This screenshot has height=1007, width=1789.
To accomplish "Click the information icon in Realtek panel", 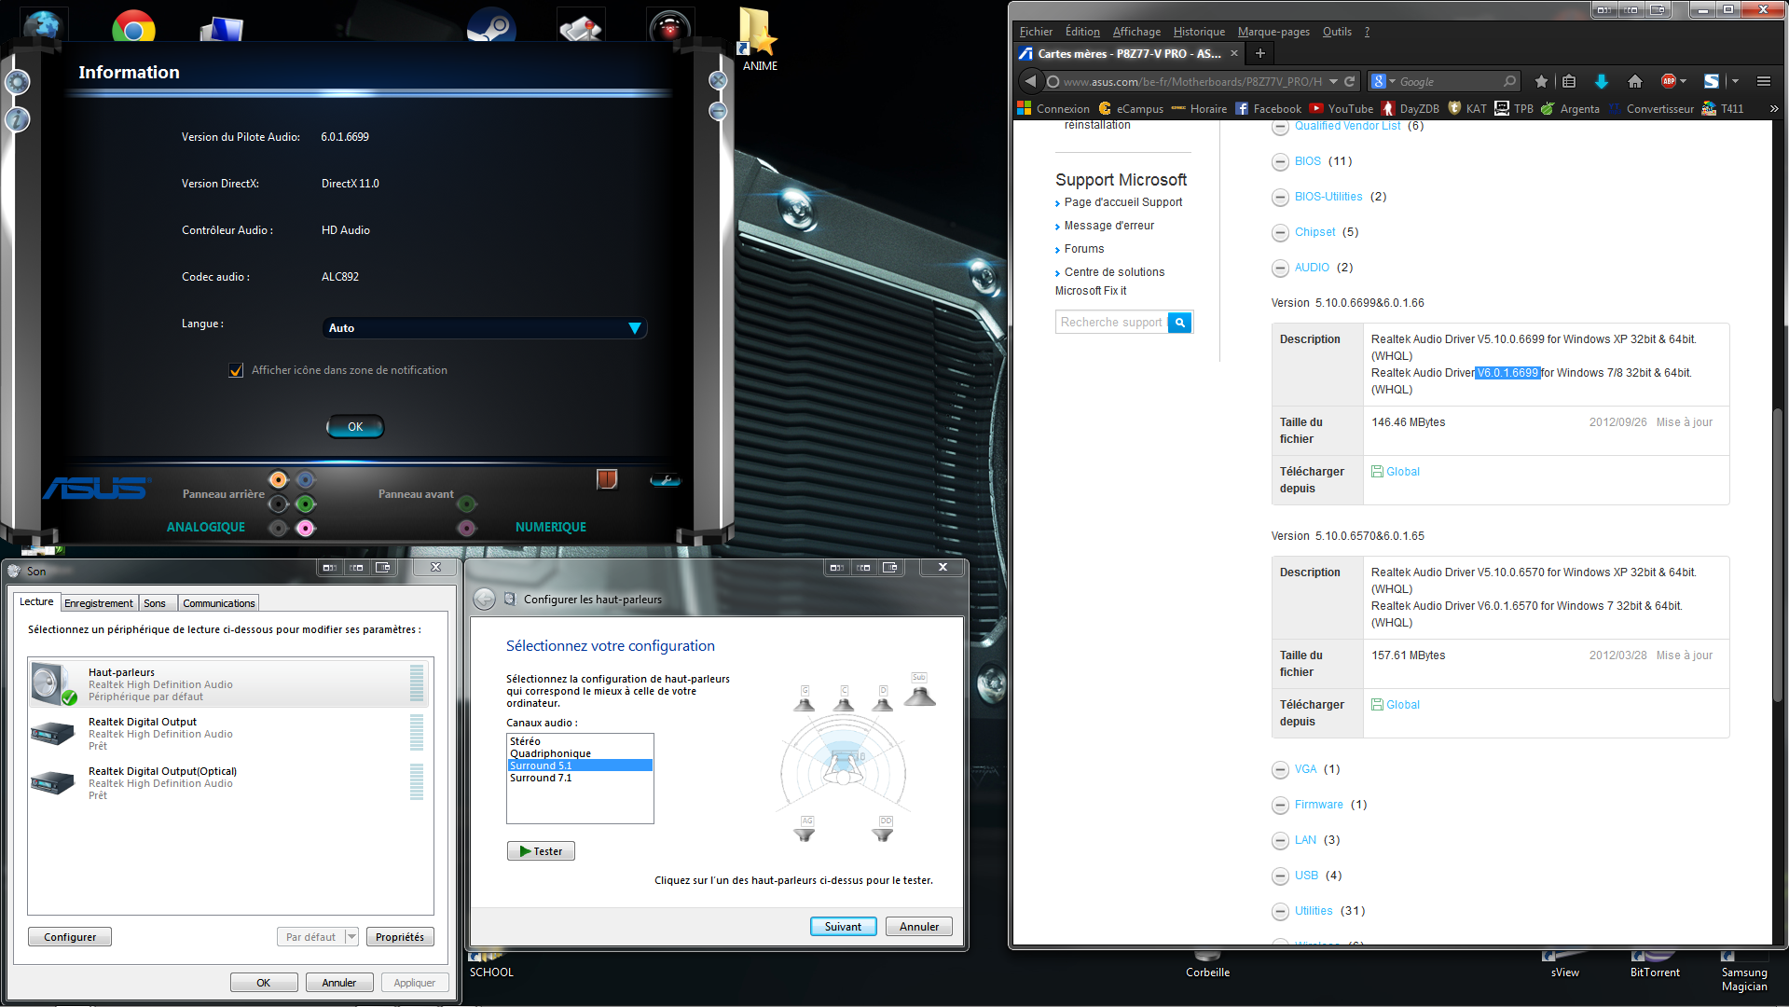I will 18,119.
